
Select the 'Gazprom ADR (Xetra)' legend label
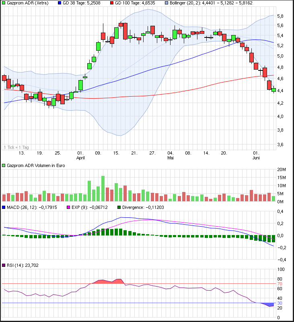click(x=28, y=3)
